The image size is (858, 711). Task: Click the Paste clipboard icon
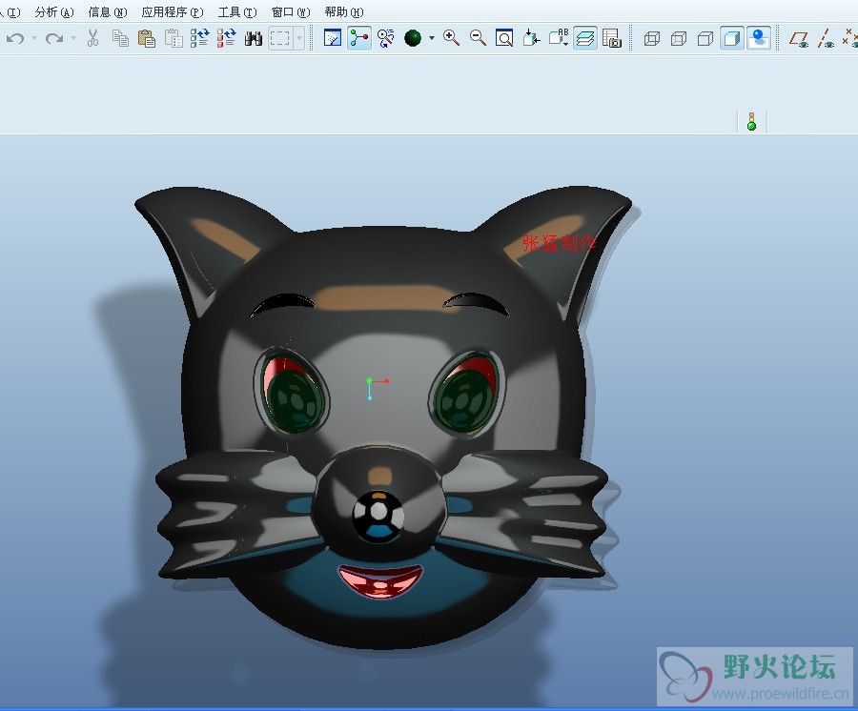coord(146,38)
